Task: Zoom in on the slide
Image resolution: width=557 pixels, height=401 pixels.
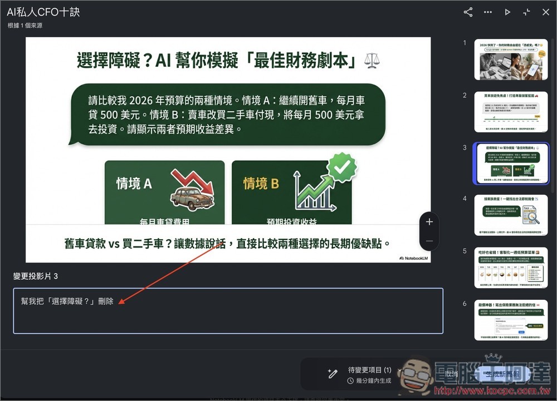Action: pyautogui.click(x=429, y=221)
